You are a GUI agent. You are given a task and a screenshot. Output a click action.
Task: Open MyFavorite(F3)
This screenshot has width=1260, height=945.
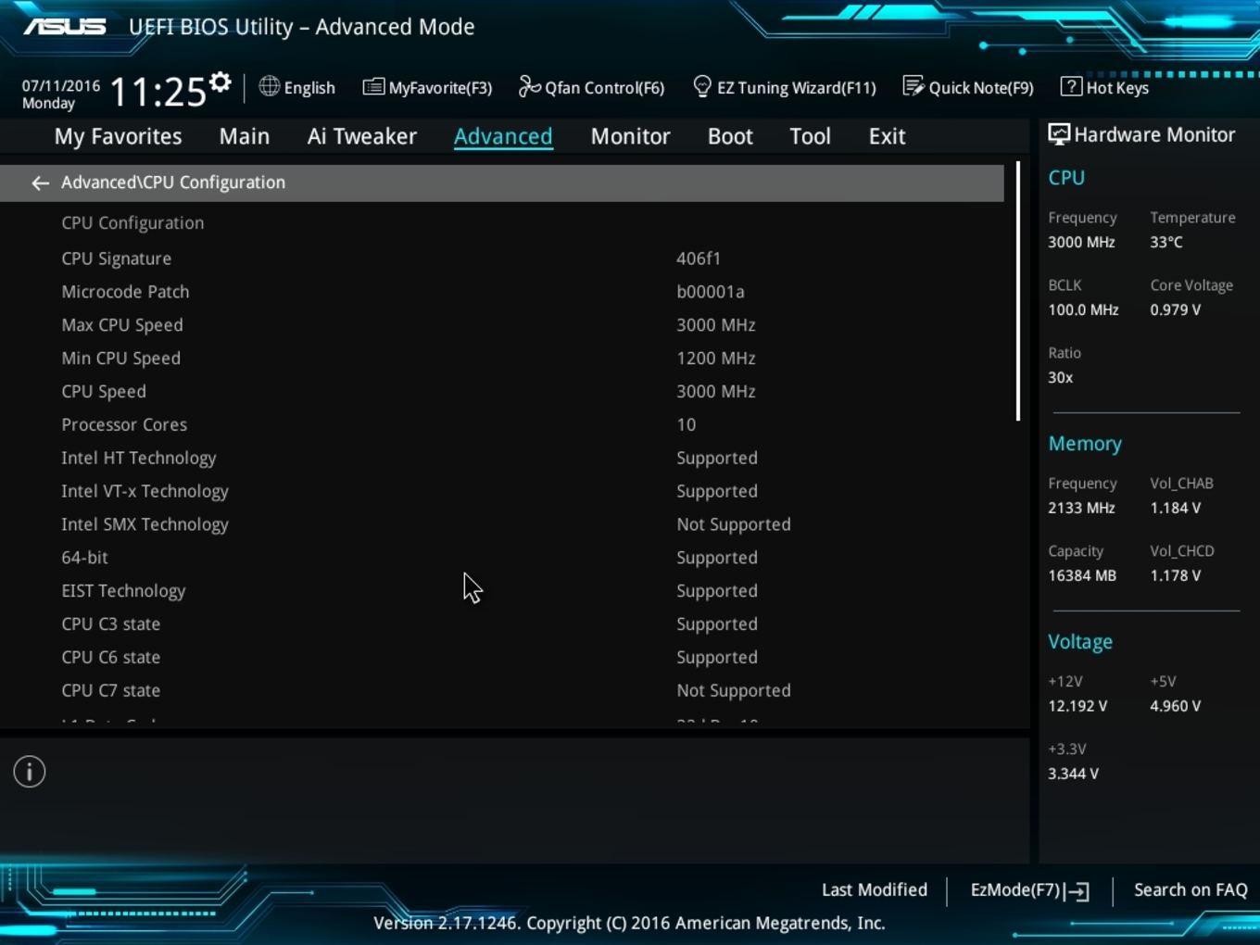pyautogui.click(x=427, y=87)
